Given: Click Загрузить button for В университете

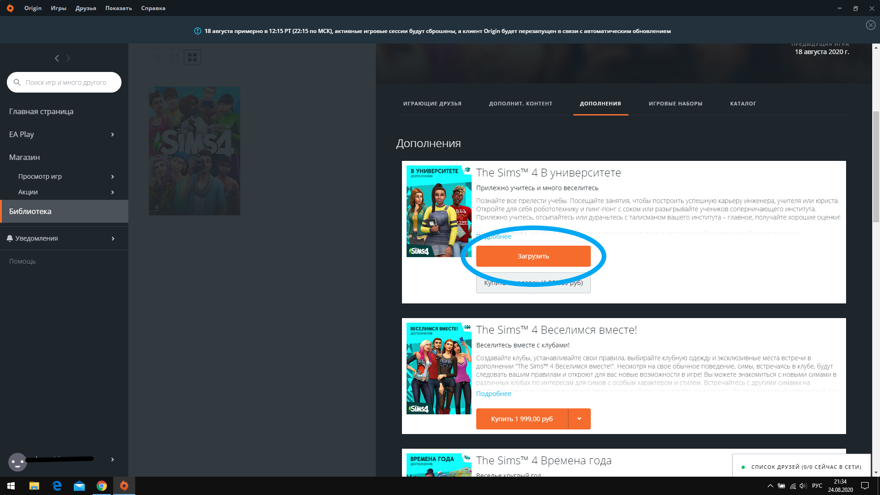Looking at the screenshot, I should [533, 256].
